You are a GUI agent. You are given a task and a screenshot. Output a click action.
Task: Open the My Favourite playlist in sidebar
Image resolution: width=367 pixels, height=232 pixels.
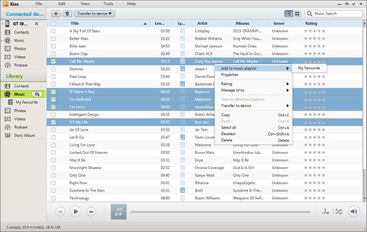(26, 102)
